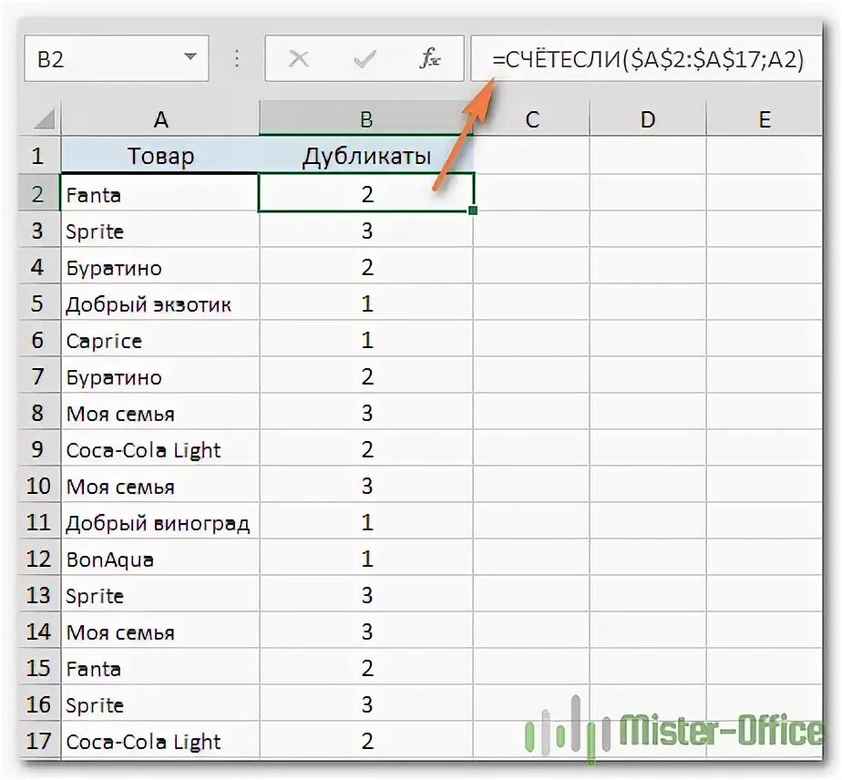
Task: Click the Cancel (X) formula icon
Action: (299, 58)
